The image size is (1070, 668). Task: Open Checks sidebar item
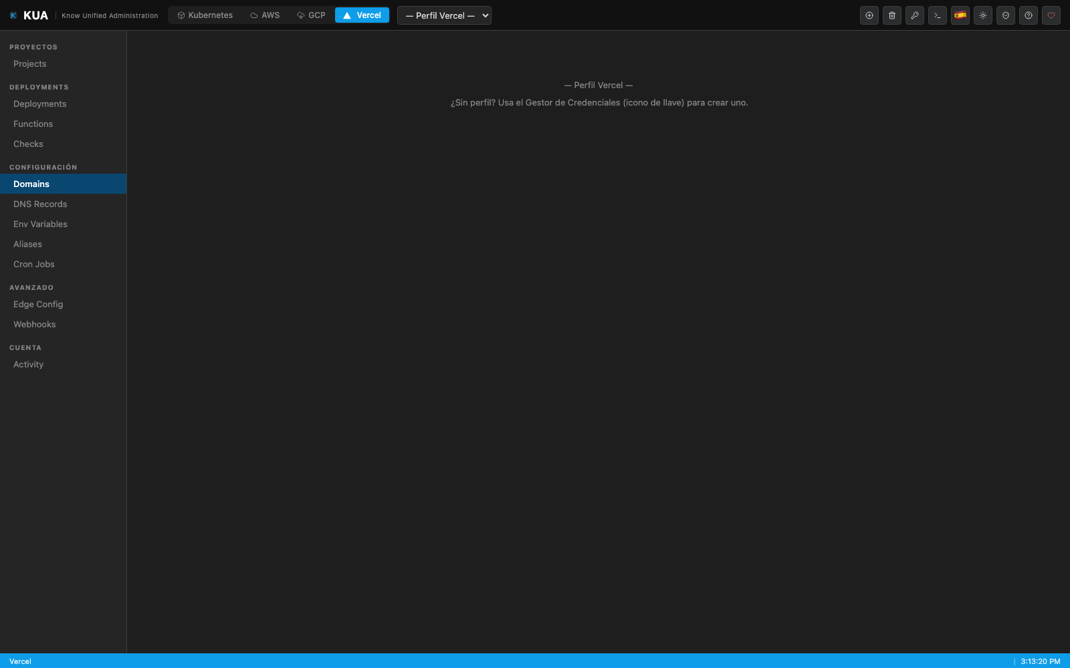click(63, 144)
